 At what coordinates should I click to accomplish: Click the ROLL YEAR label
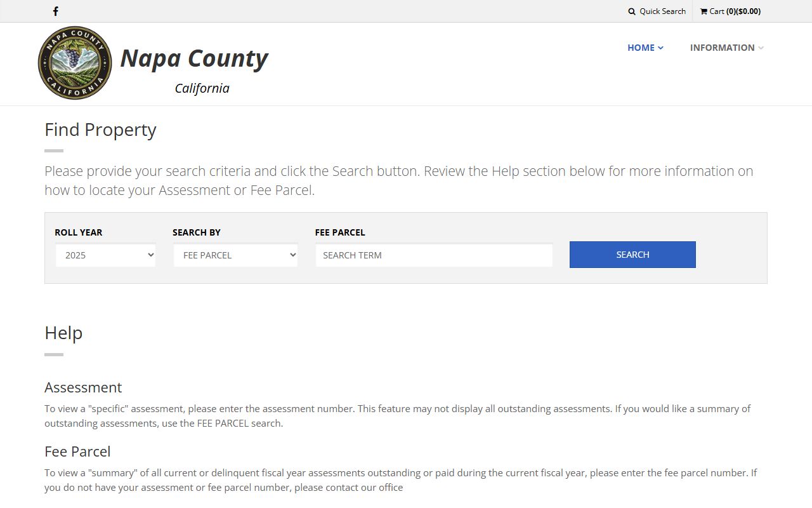click(79, 232)
